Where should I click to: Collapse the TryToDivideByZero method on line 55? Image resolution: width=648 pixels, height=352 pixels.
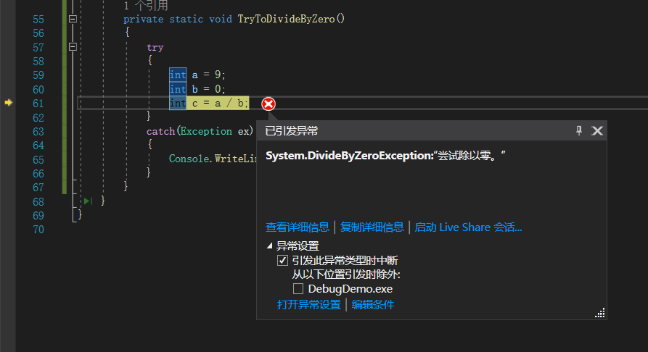72,19
